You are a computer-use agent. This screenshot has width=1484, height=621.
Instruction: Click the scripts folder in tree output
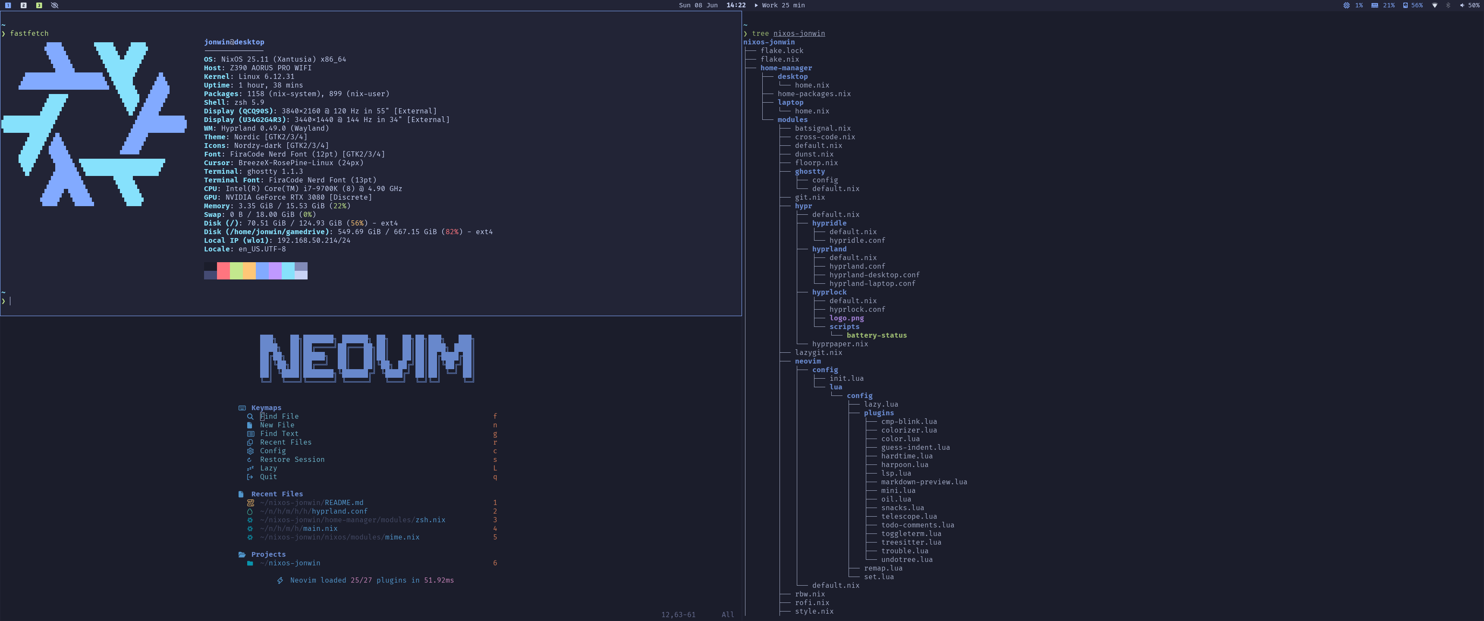pyautogui.click(x=844, y=326)
